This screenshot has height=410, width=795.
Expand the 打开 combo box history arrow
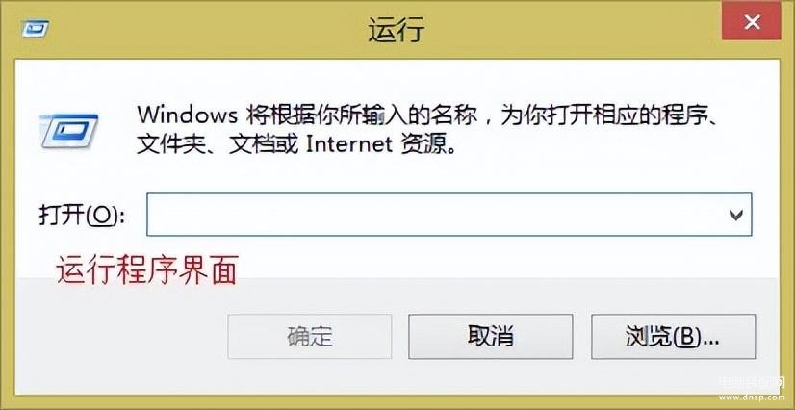[735, 215]
